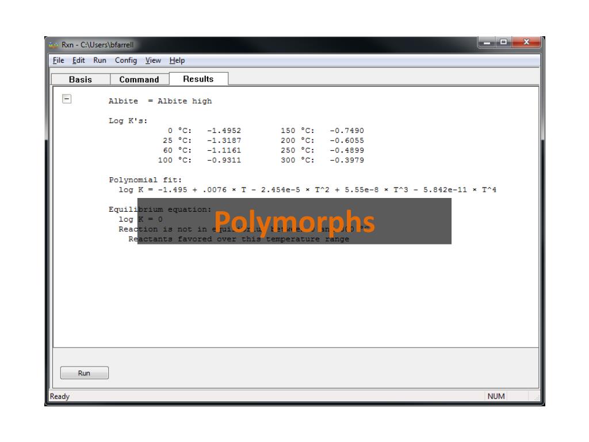Switch to the Command tab
This screenshot has width=589, height=442.
(x=139, y=79)
